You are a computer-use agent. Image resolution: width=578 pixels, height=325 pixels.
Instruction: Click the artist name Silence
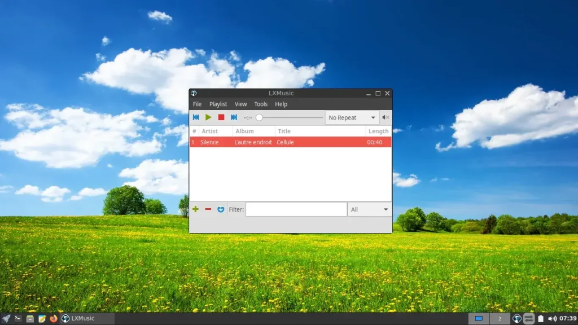[209, 142]
